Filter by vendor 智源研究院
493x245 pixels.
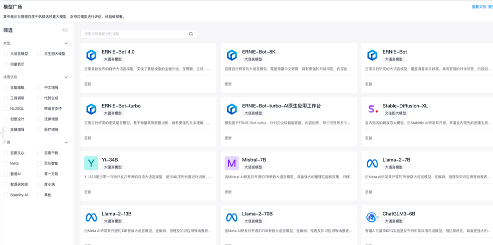(x=6, y=184)
